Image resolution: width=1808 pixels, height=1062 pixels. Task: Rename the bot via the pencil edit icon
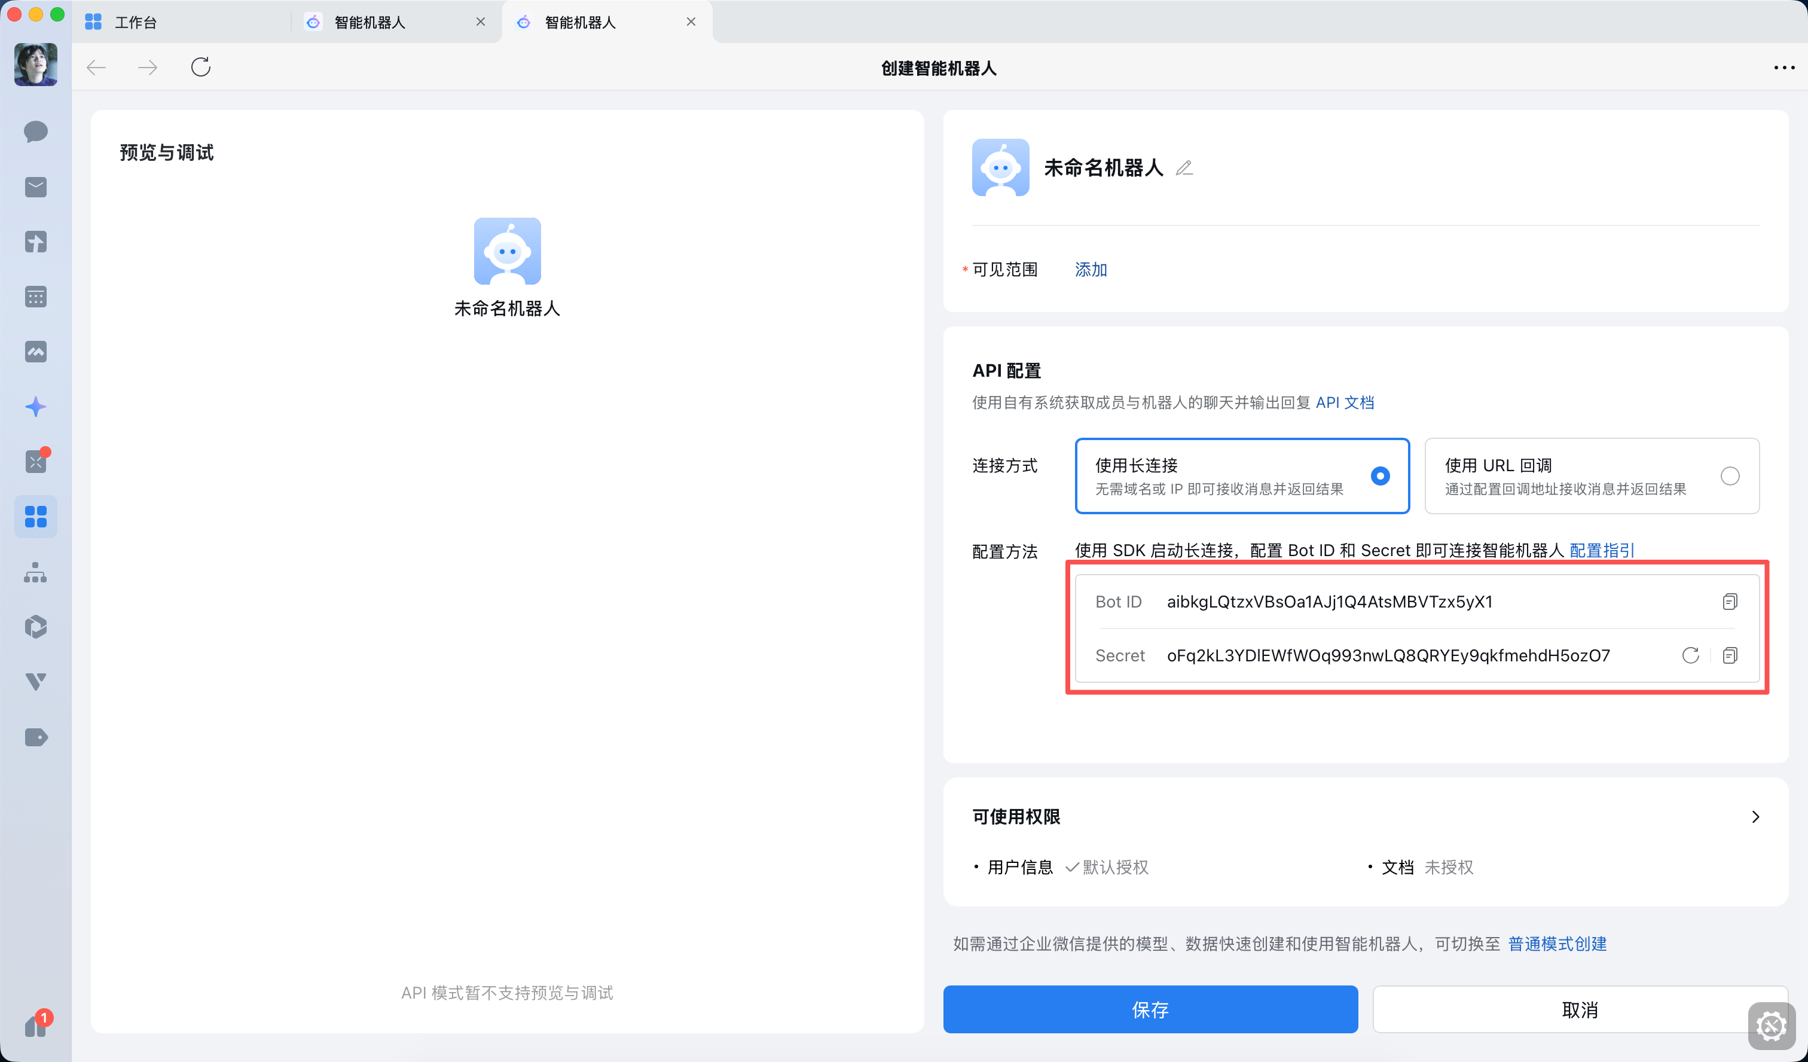click(x=1184, y=168)
